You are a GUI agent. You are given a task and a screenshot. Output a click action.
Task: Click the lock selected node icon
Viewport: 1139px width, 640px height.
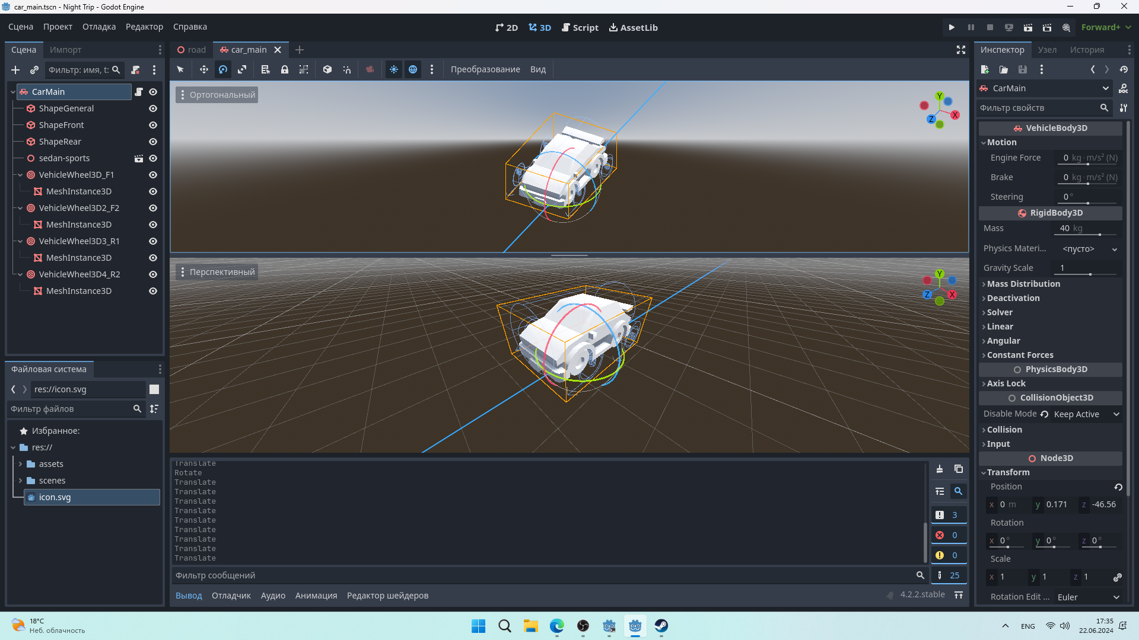(285, 69)
